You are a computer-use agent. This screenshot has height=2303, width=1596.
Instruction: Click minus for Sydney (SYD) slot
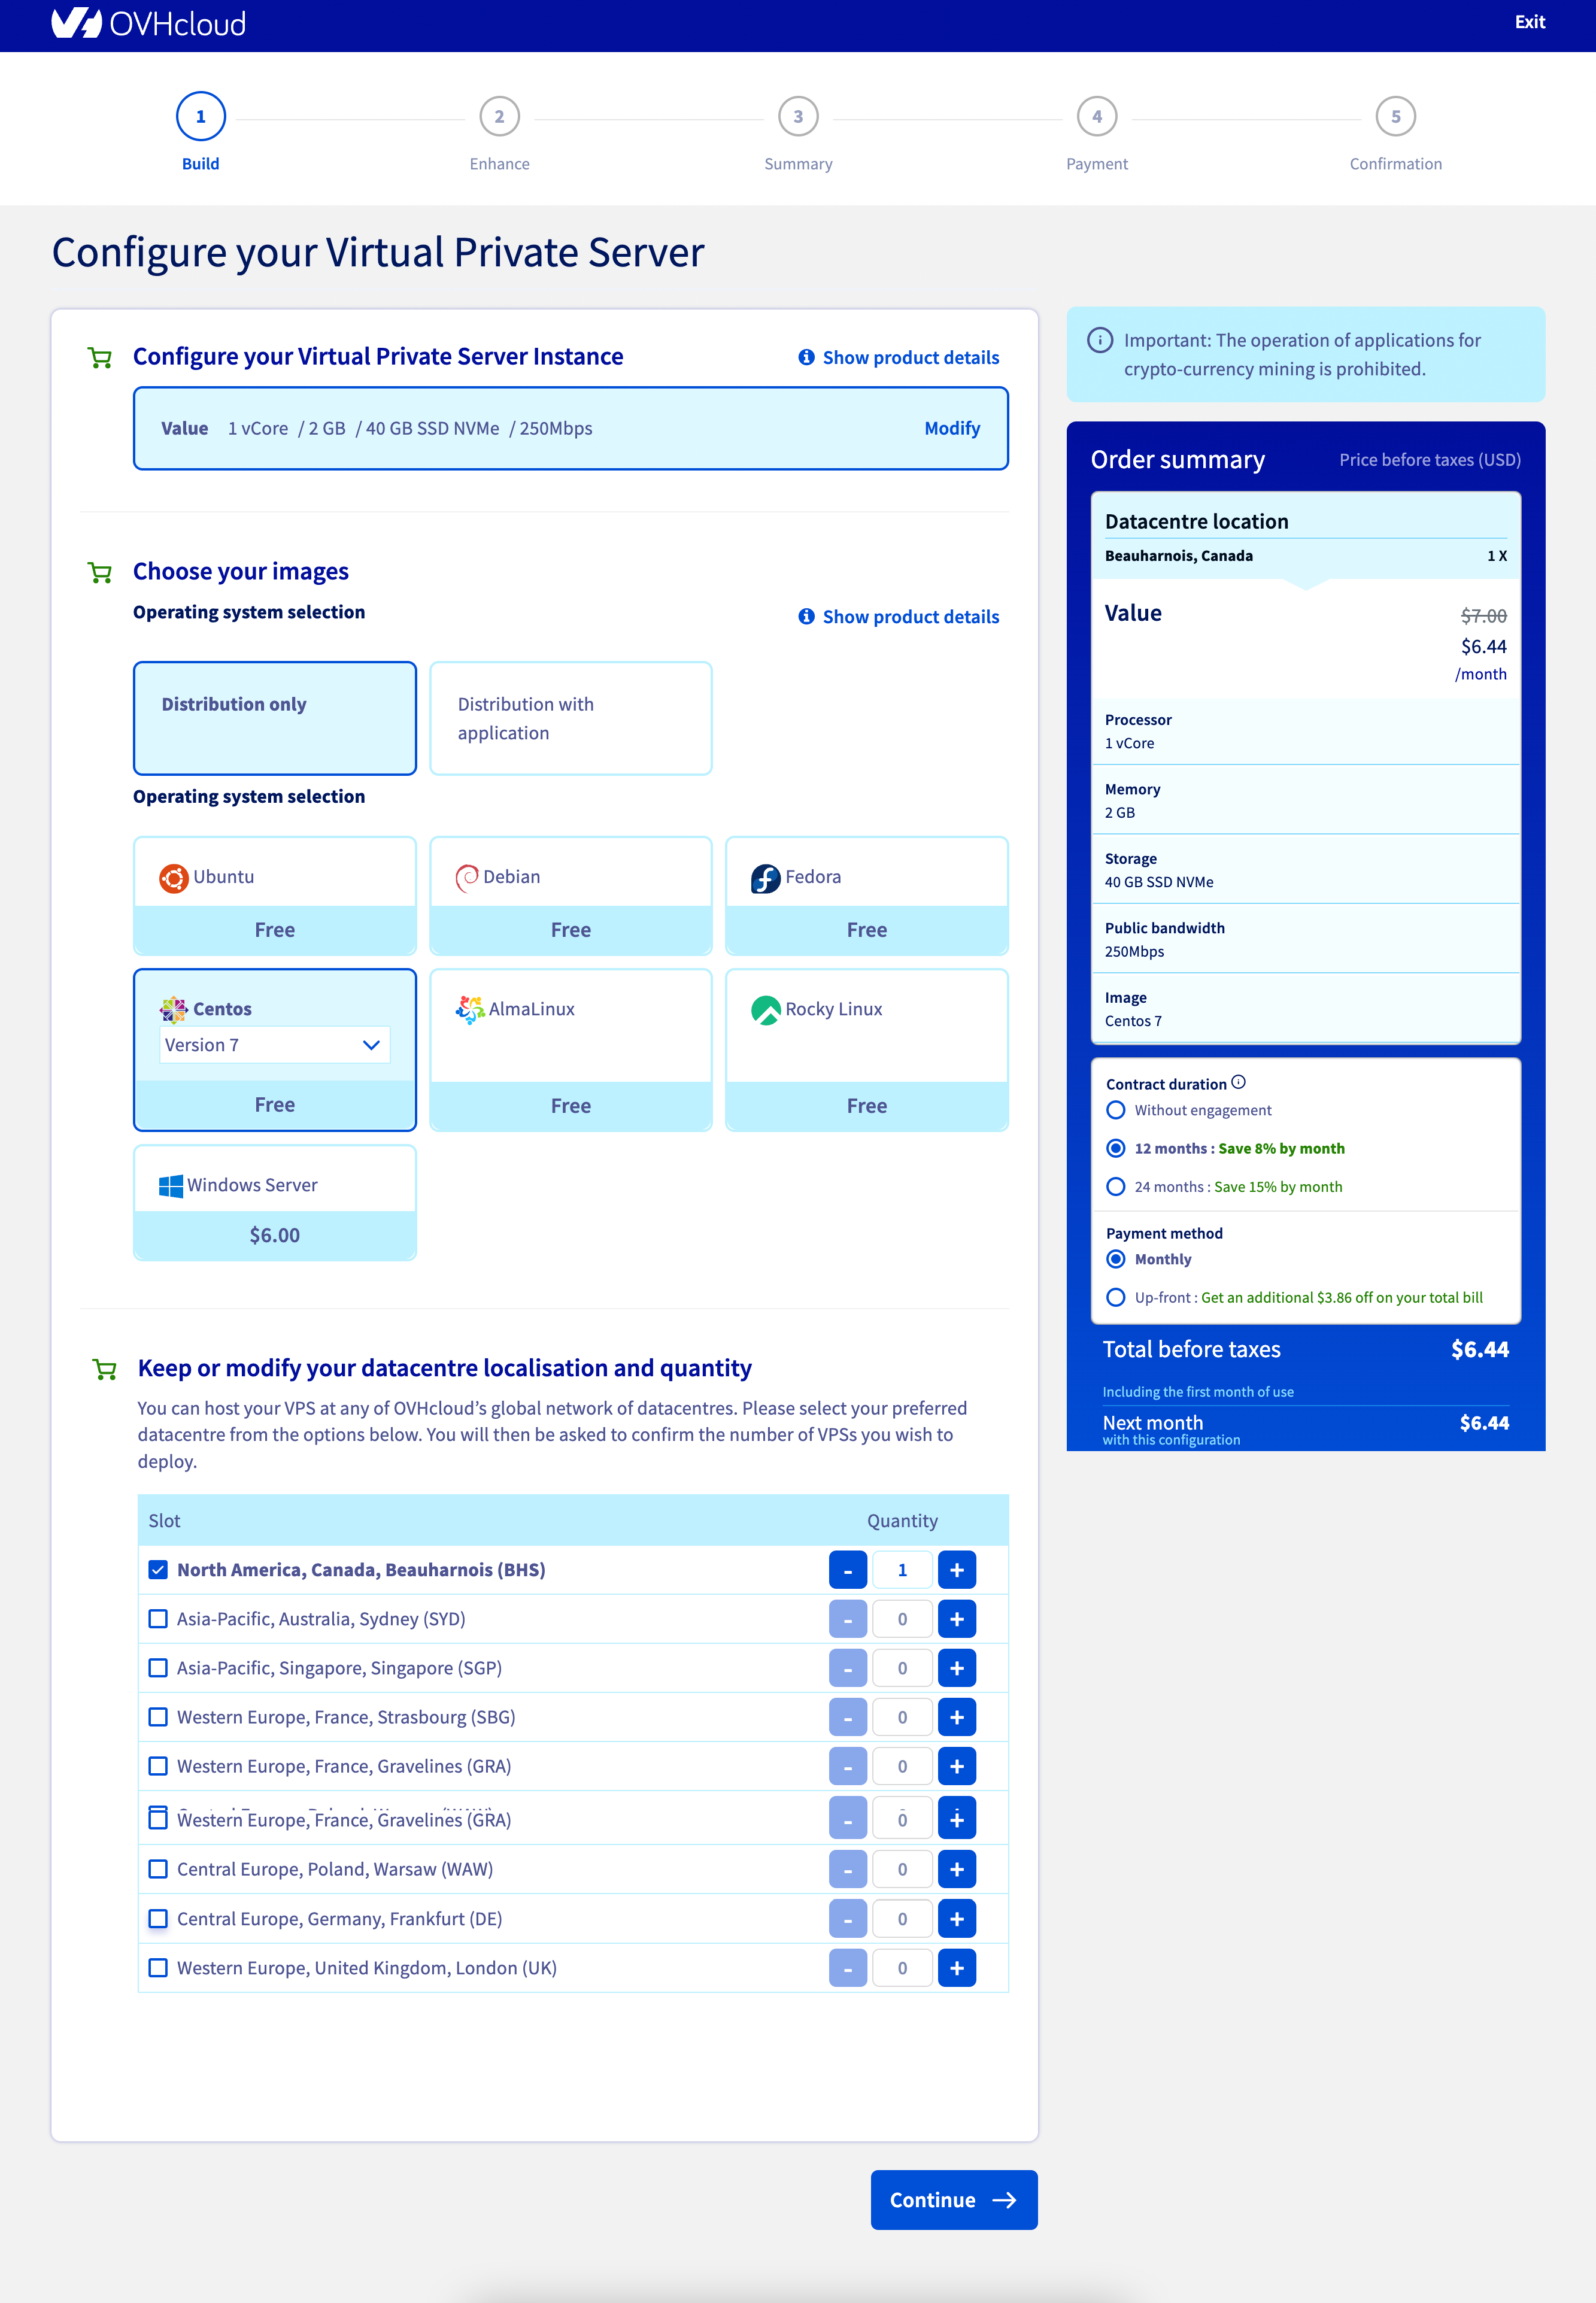point(848,1619)
